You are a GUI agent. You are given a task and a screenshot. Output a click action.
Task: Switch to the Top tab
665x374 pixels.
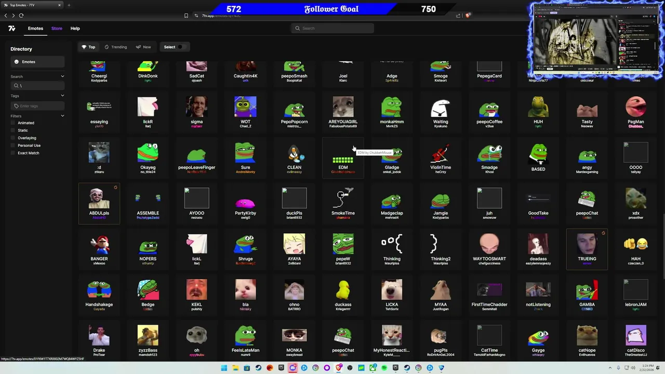coord(88,47)
